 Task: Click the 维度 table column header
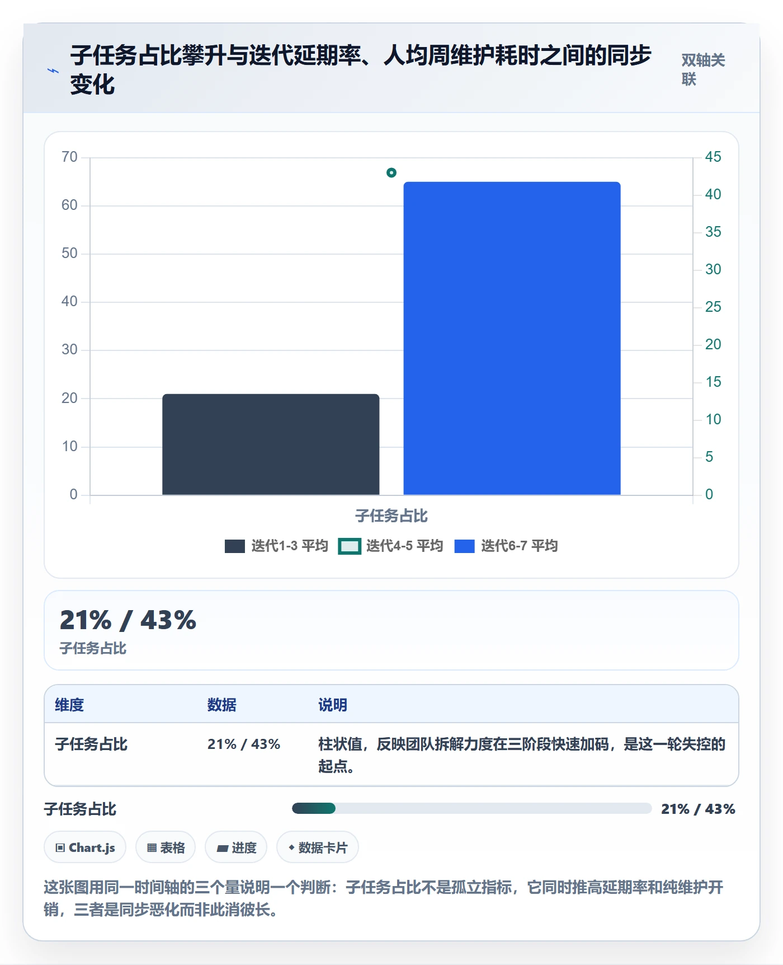69,705
